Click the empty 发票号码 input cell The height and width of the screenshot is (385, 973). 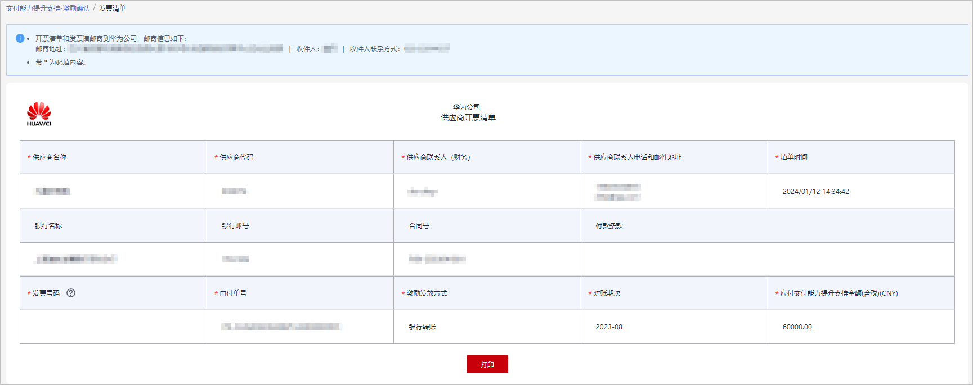tap(113, 327)
